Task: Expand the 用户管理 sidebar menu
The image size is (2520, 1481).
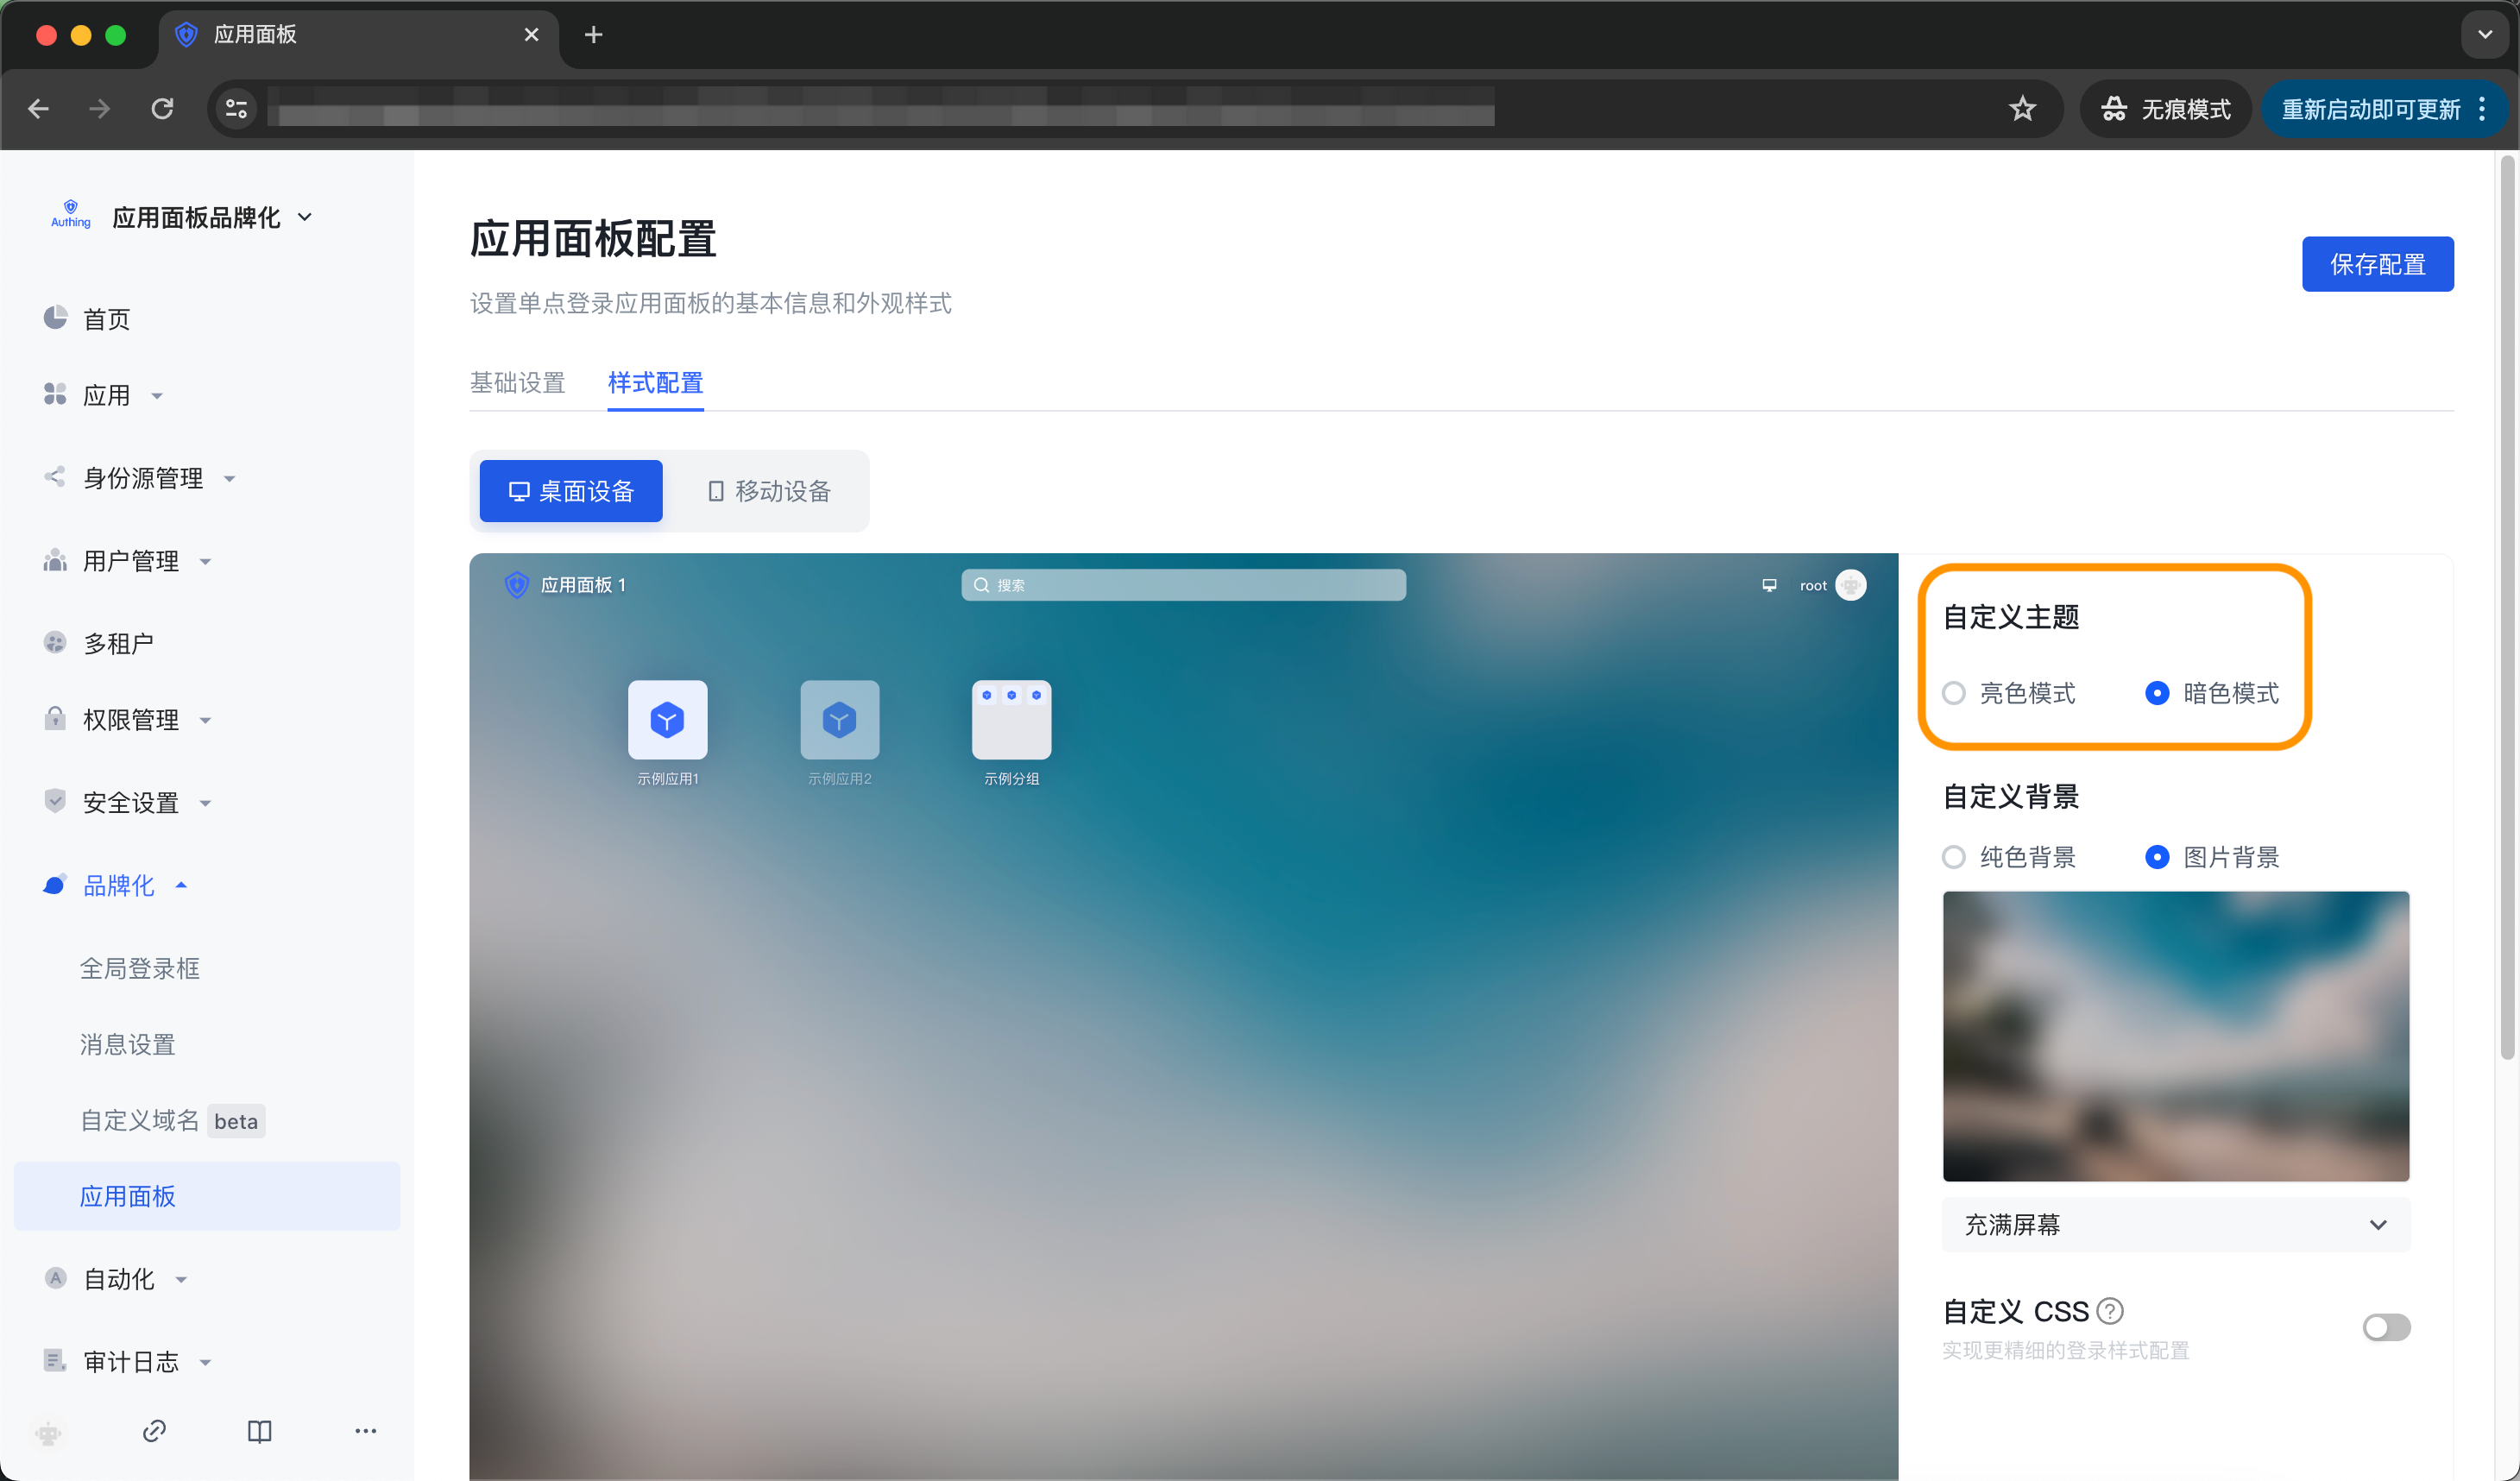Action: [132, 561]
